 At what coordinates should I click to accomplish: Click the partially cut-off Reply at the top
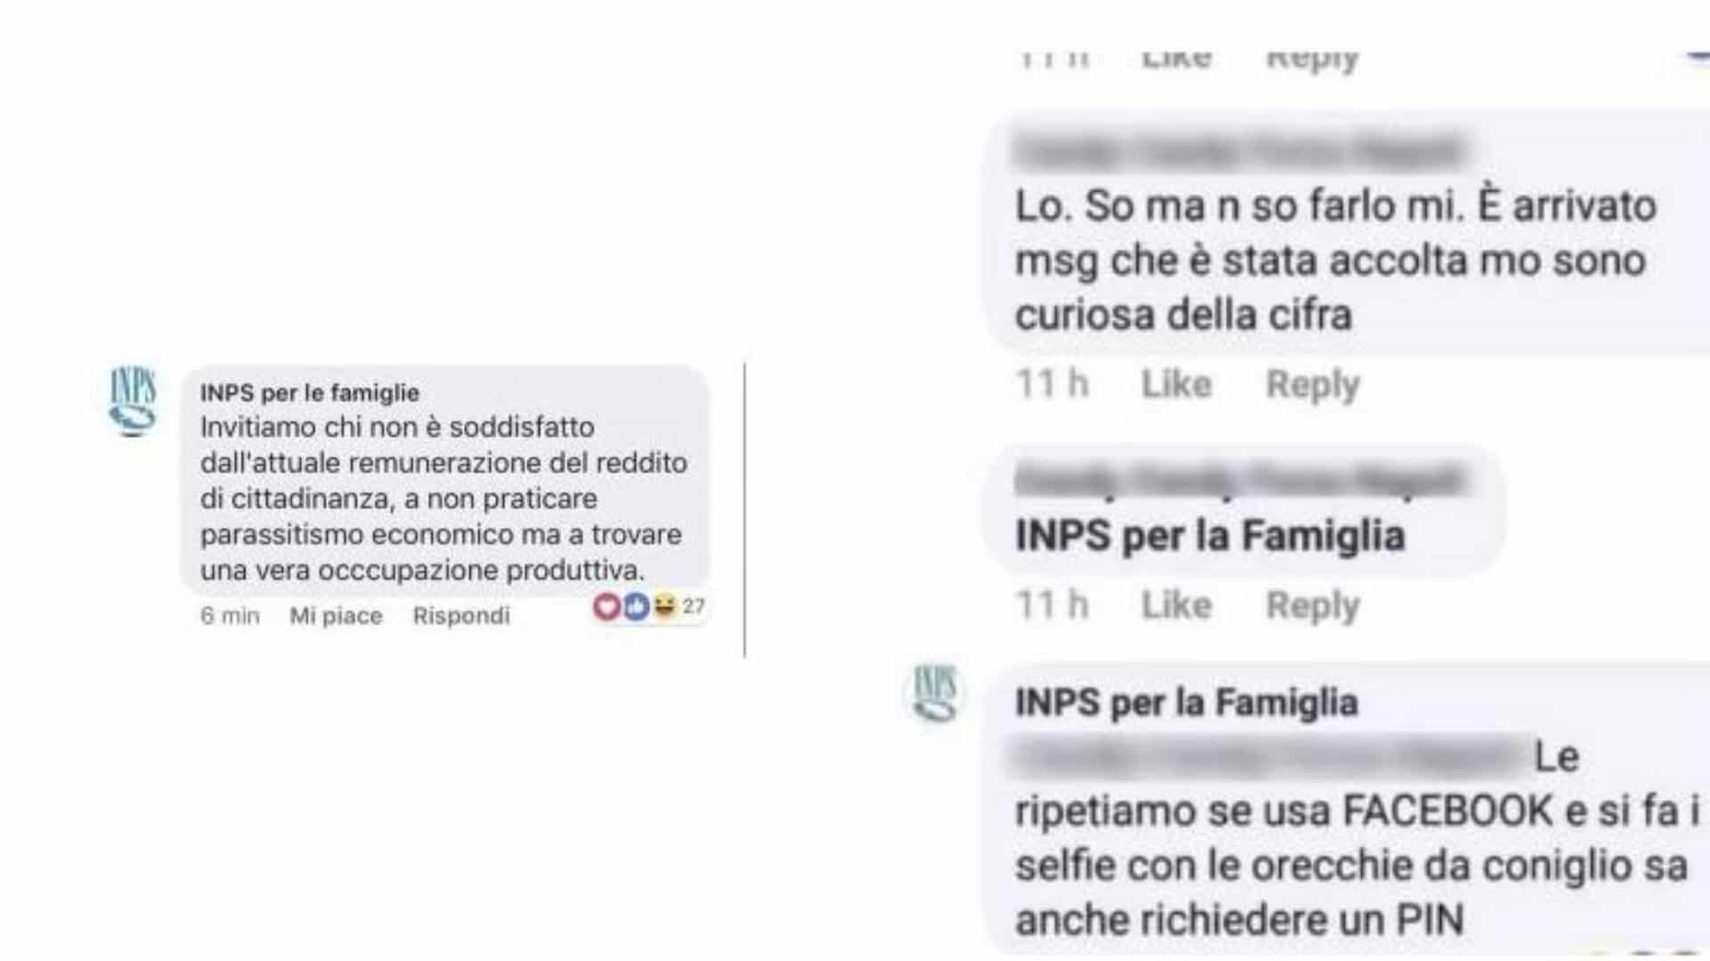(1313, 58)
